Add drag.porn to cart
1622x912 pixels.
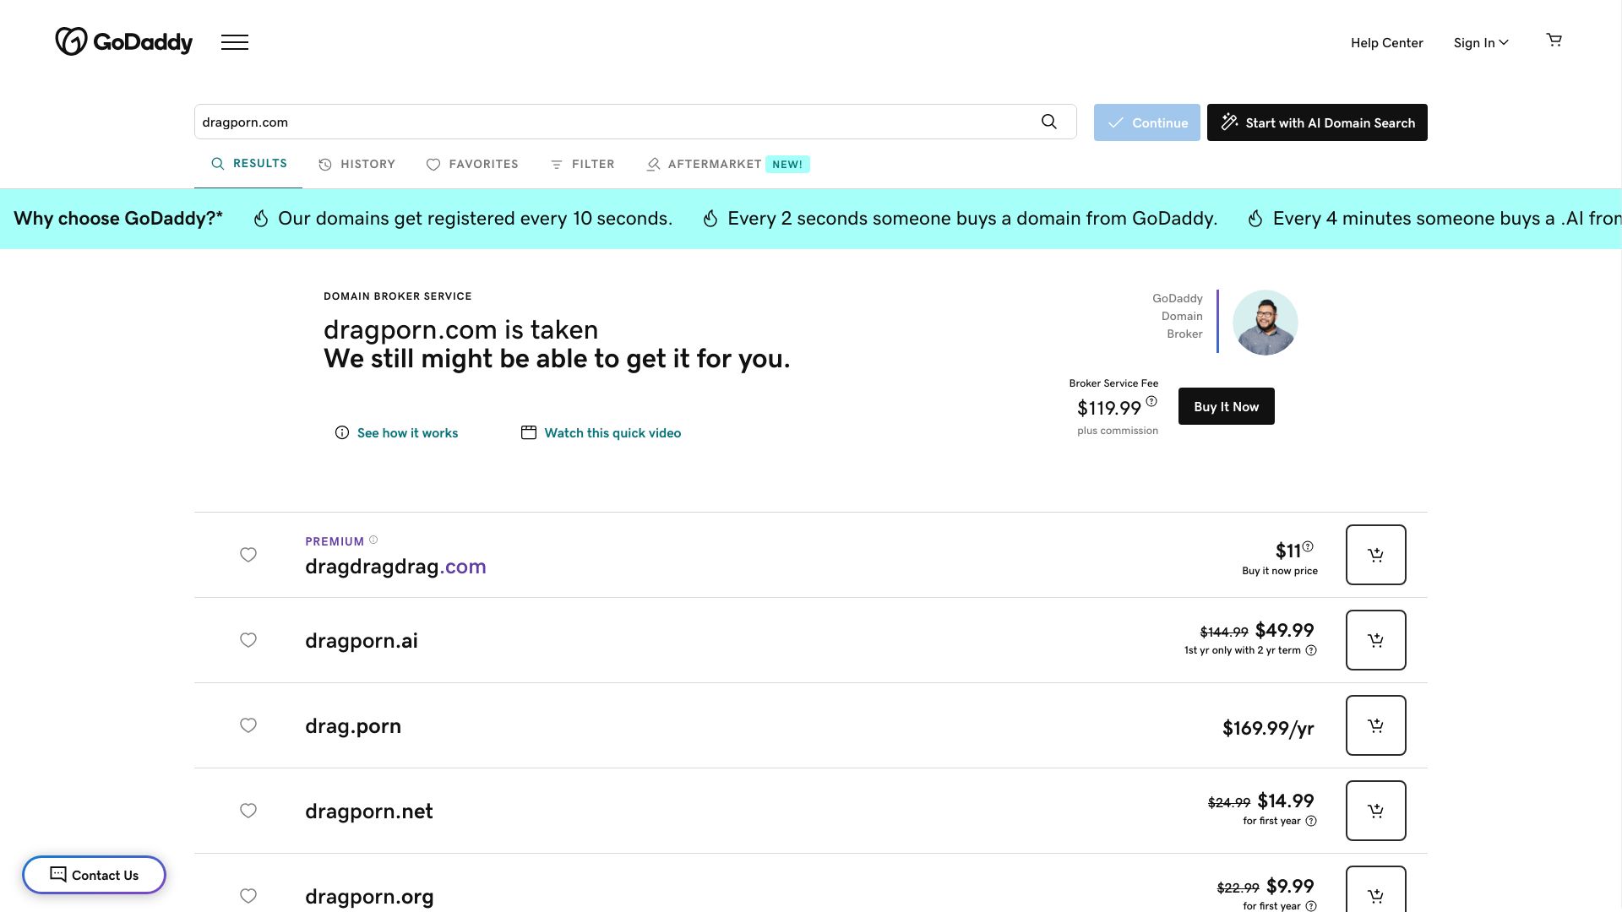pyautogui.click(x=1375, y=725)
